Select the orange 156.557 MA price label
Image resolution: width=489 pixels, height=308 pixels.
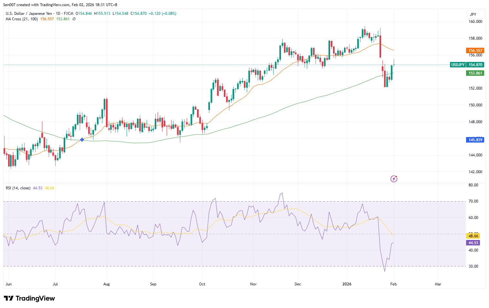click(x=474, y=50)
